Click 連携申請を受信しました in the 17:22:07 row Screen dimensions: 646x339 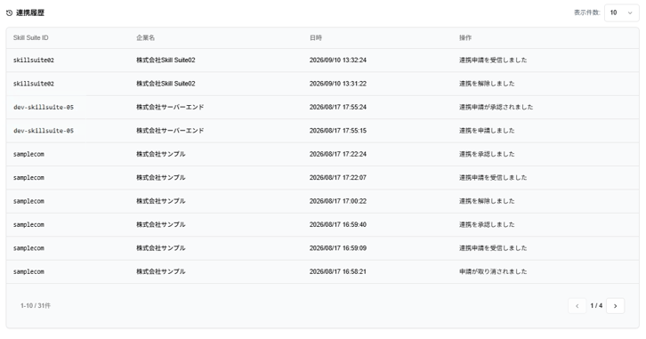[x=493, y=178]
